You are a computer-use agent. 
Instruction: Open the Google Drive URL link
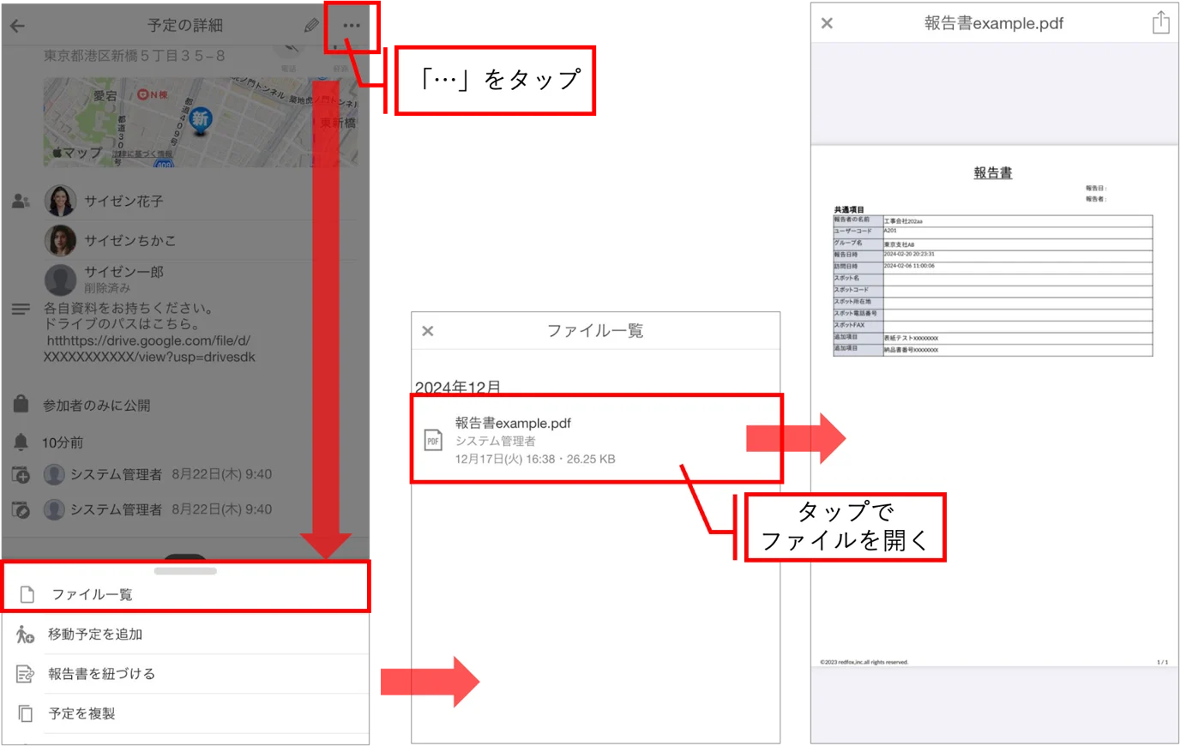click(151, 349)
